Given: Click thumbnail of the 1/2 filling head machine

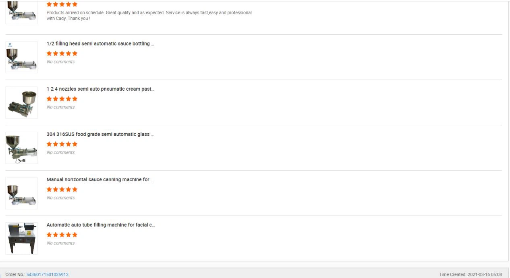Looking at the screenshot, I should pos(21,57).
